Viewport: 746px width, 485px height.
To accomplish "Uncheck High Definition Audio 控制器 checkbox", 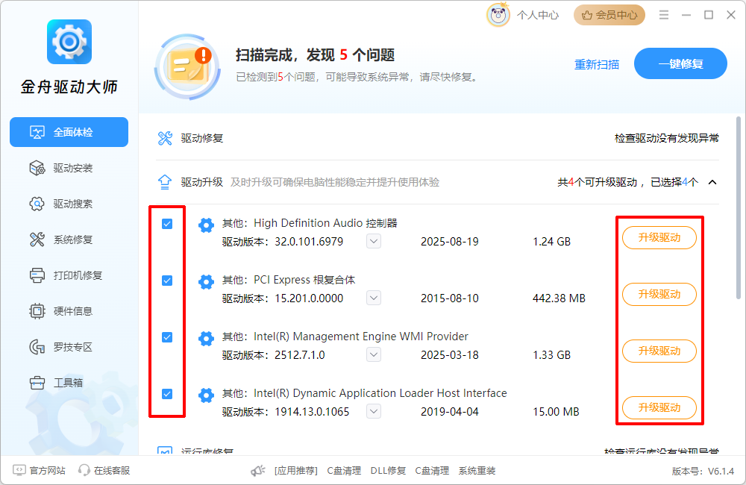I will pyautogui.click(x=167, y=224).
